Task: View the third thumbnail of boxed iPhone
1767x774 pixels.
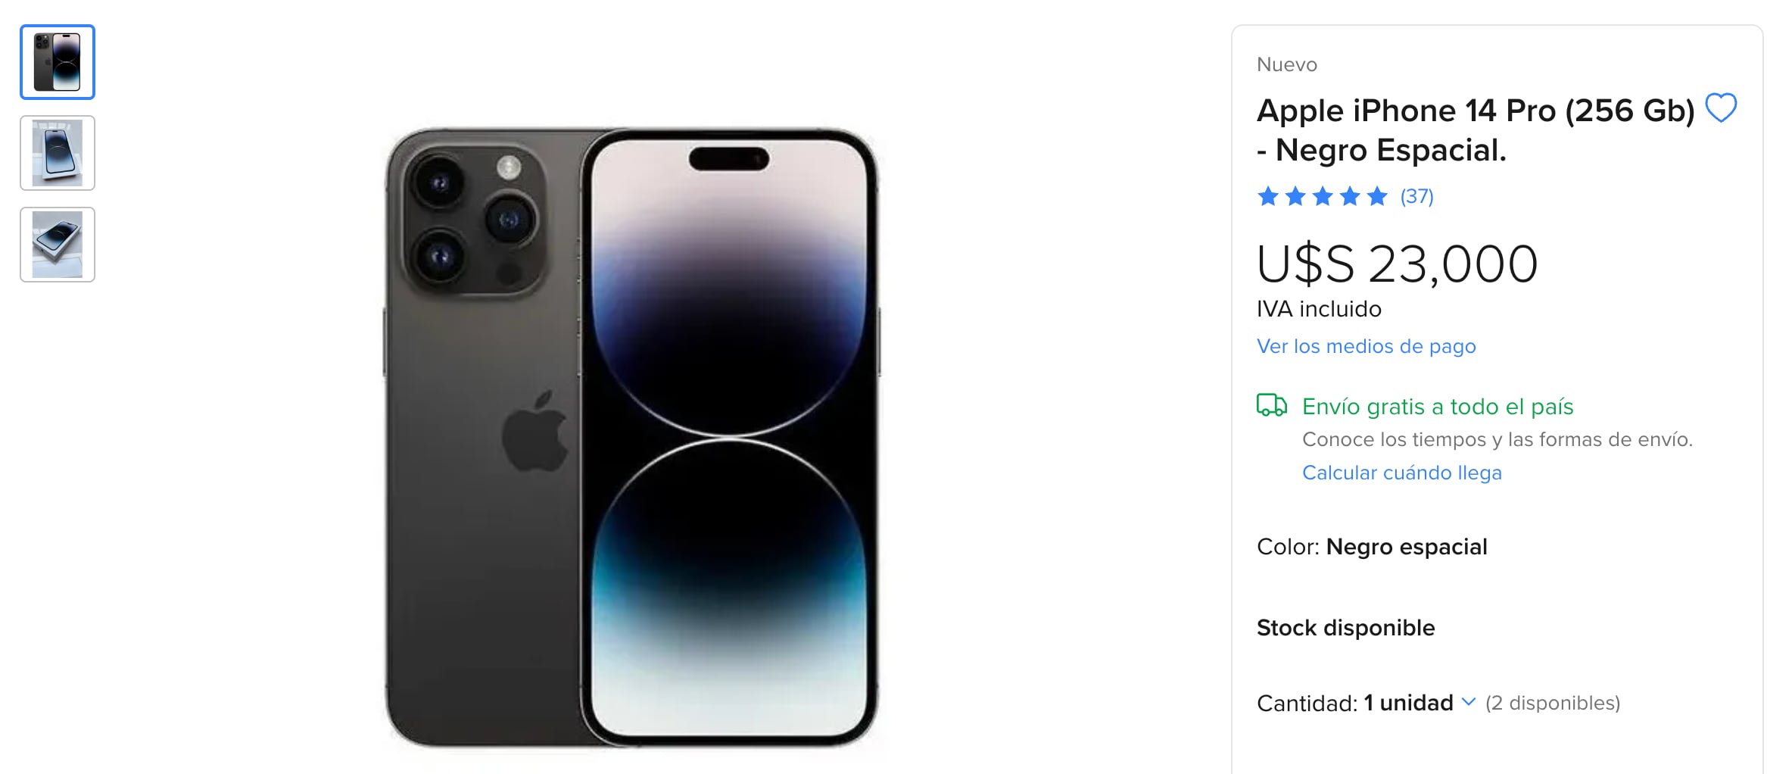Action: [x=58, y=245]
